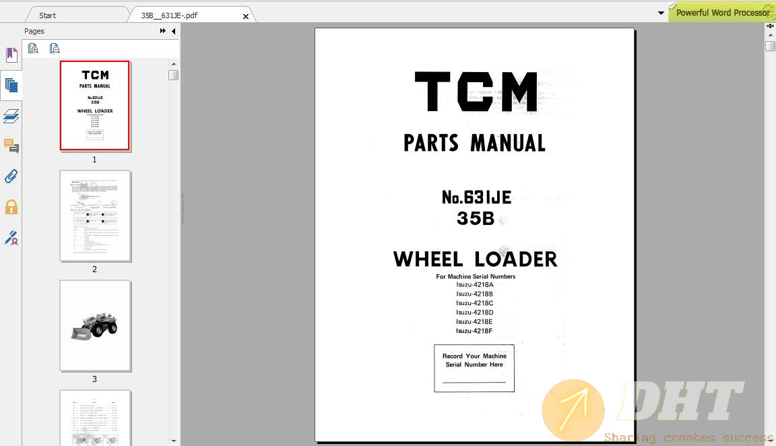Screen dimensions: 776x446
Task: Reduce page thumbnails with zoom-out icon
Action: [x=55, y=49]
